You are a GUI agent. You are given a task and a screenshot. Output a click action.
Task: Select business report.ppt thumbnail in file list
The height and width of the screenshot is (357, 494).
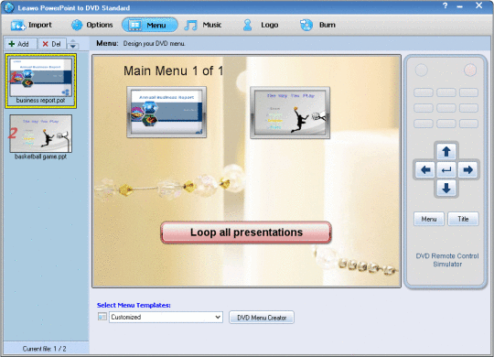click(40, 81)
